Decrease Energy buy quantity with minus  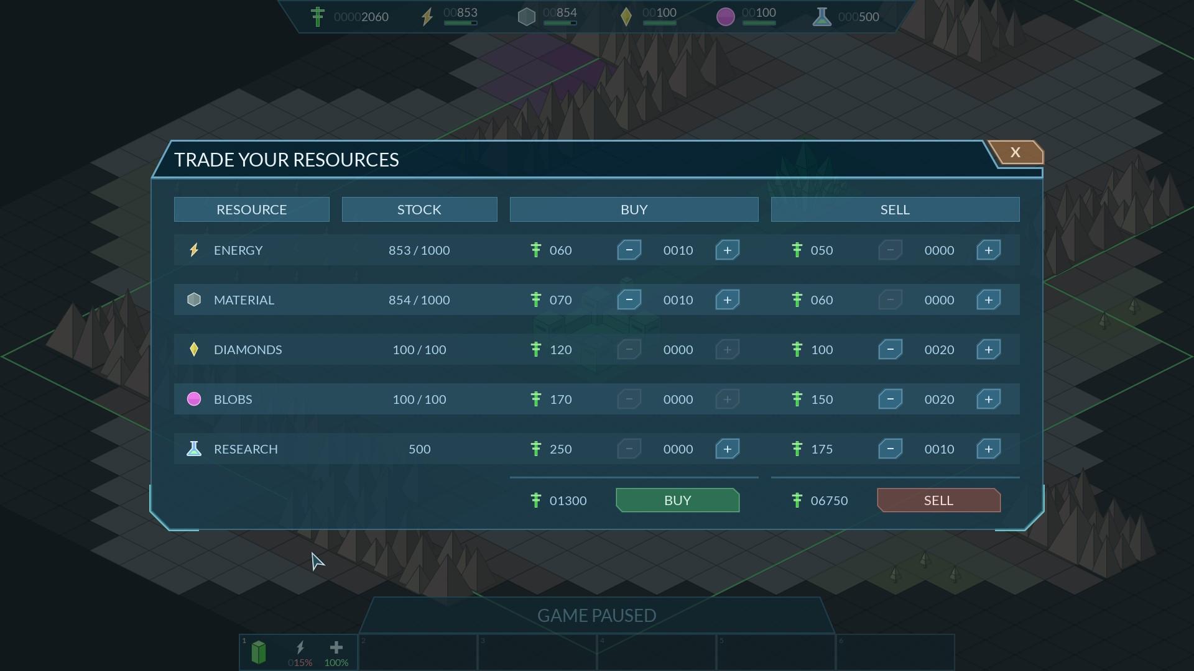pyautogui.click(x=629, y=250)
